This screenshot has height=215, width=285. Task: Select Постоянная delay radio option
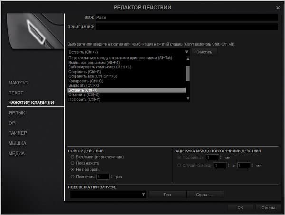tap(179, 157)
